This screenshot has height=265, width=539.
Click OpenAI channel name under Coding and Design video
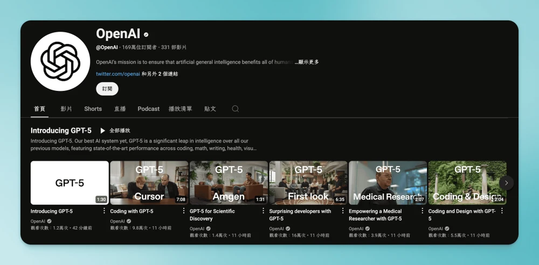point(436,228)
